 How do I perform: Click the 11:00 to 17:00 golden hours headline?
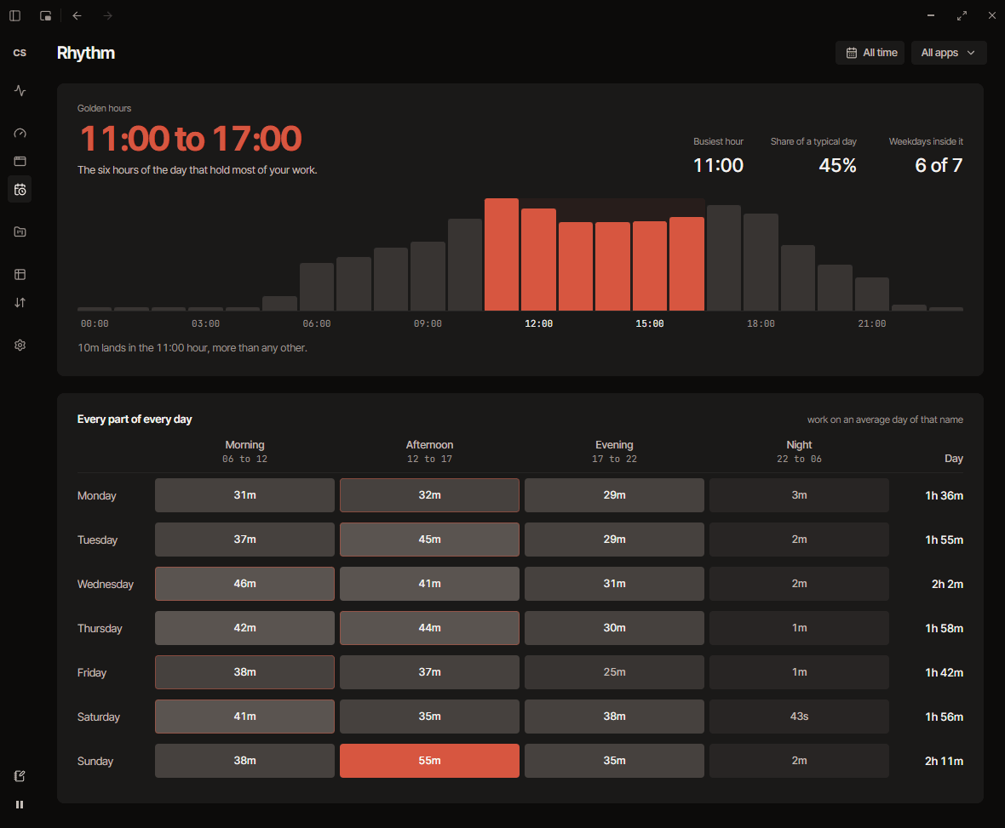tap(191, 139)
